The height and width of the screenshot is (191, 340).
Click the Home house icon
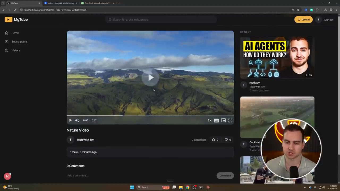[7, 33]
